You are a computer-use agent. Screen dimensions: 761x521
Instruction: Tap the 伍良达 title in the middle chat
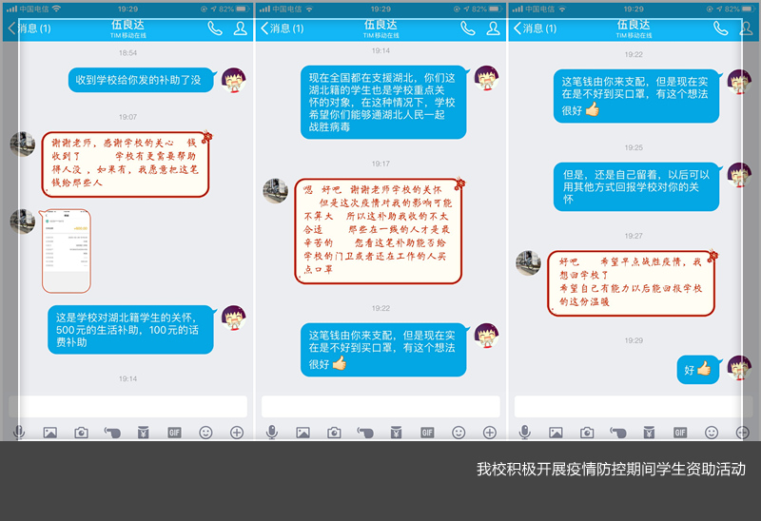tap(380, 25)
